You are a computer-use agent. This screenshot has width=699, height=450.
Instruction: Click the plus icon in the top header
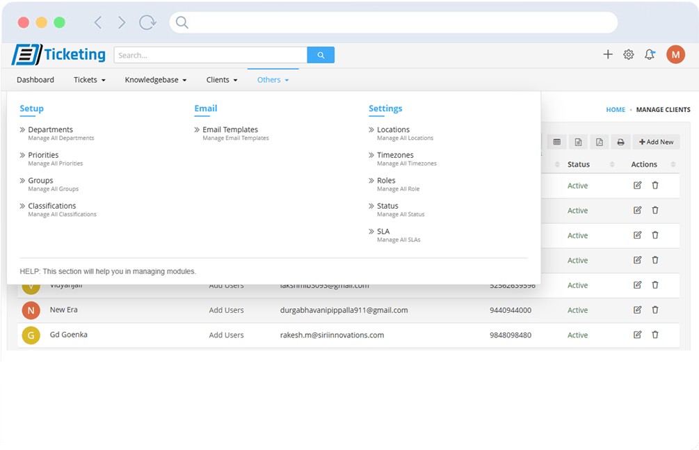pos(607,54)
